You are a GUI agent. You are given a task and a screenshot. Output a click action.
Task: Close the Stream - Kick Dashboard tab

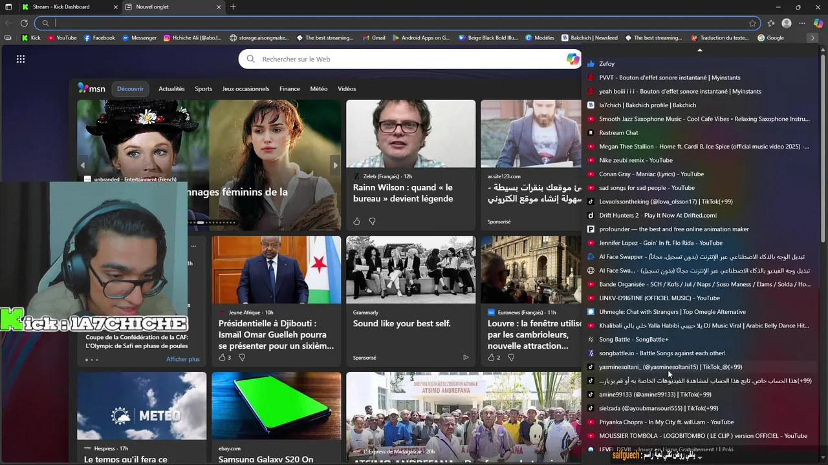coord(116,7)
